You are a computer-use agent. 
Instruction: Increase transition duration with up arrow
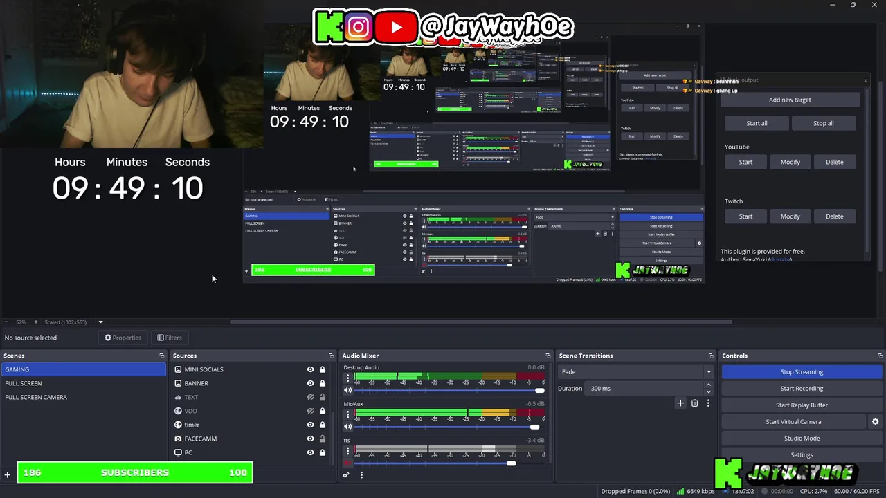708,385
